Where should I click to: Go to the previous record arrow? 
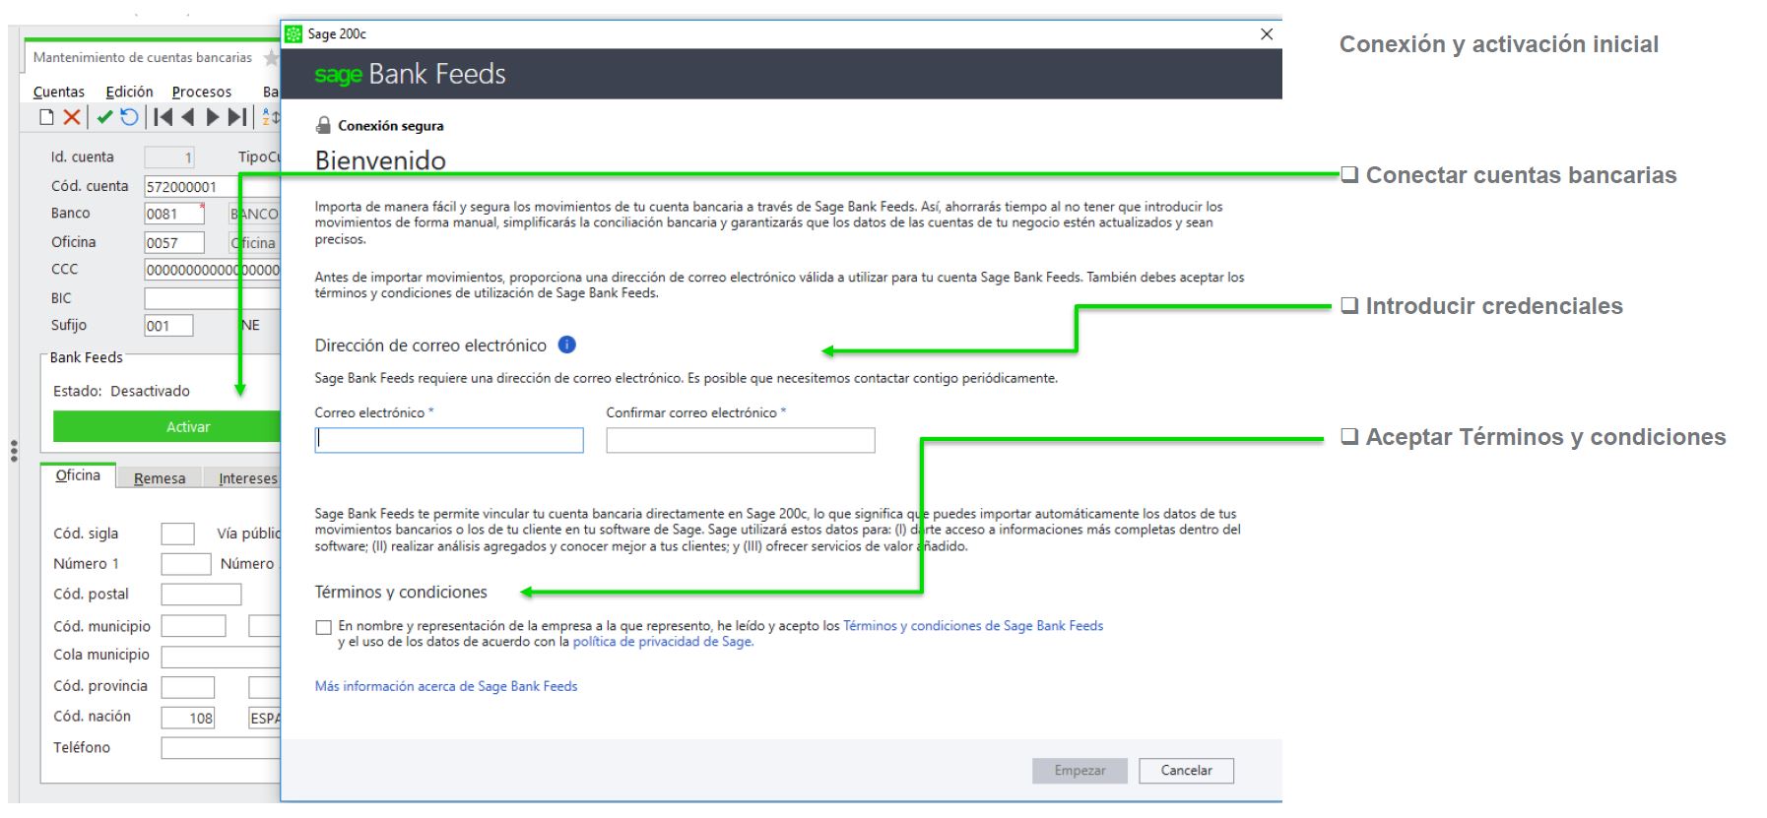click(x=188, y=117)
